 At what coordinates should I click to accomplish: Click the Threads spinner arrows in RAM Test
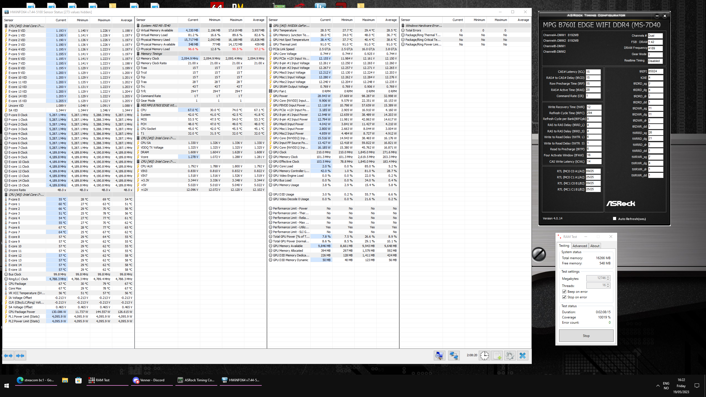coord(608,285)
